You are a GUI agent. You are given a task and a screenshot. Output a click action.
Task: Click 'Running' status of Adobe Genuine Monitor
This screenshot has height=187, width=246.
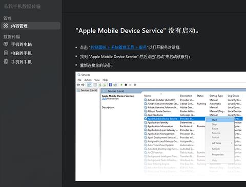(201, 104)
